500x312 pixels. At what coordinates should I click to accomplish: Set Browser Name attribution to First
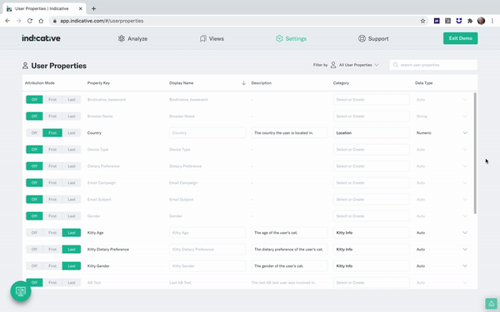52,116
